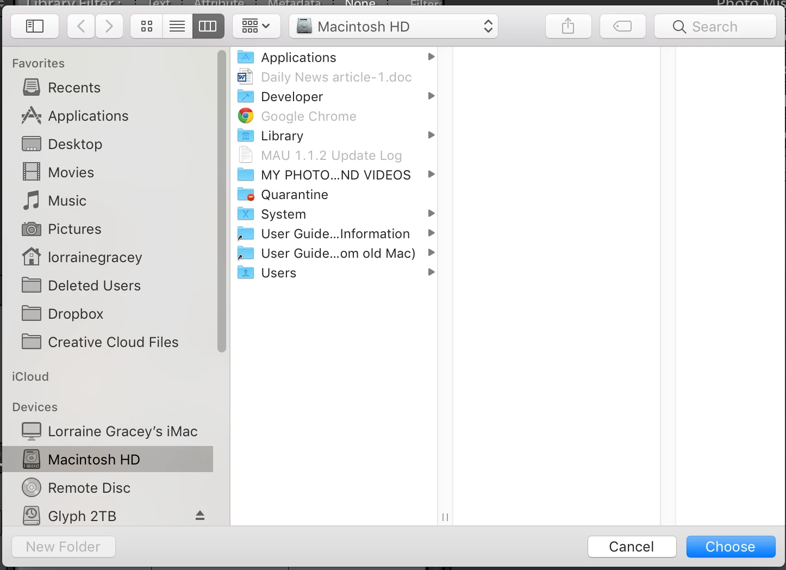786x570 pixels.
Task: Select the Library folder
Action: click(334, 135)
